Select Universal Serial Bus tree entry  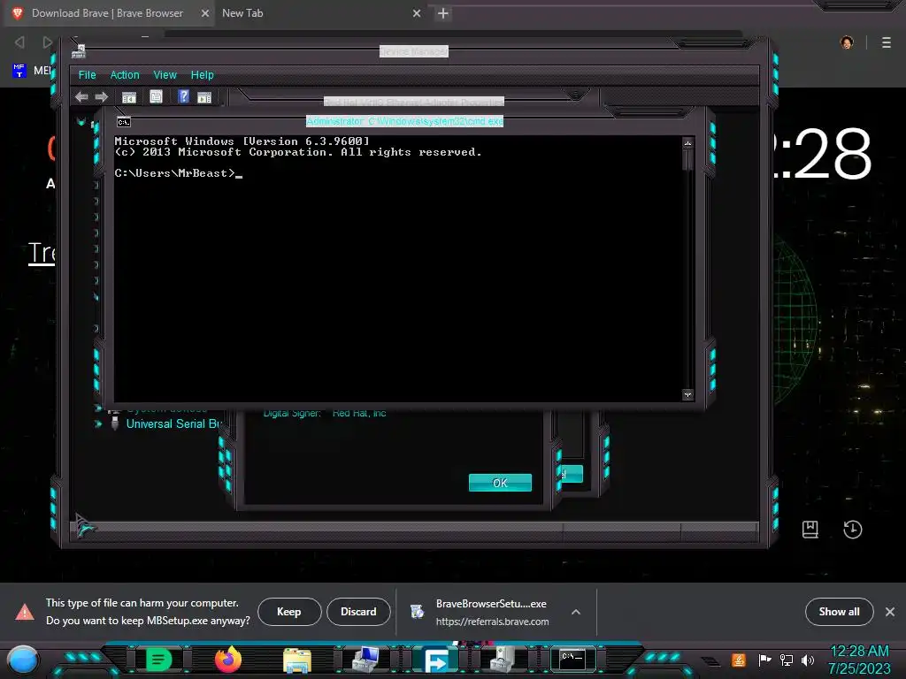tap(173, 423)
